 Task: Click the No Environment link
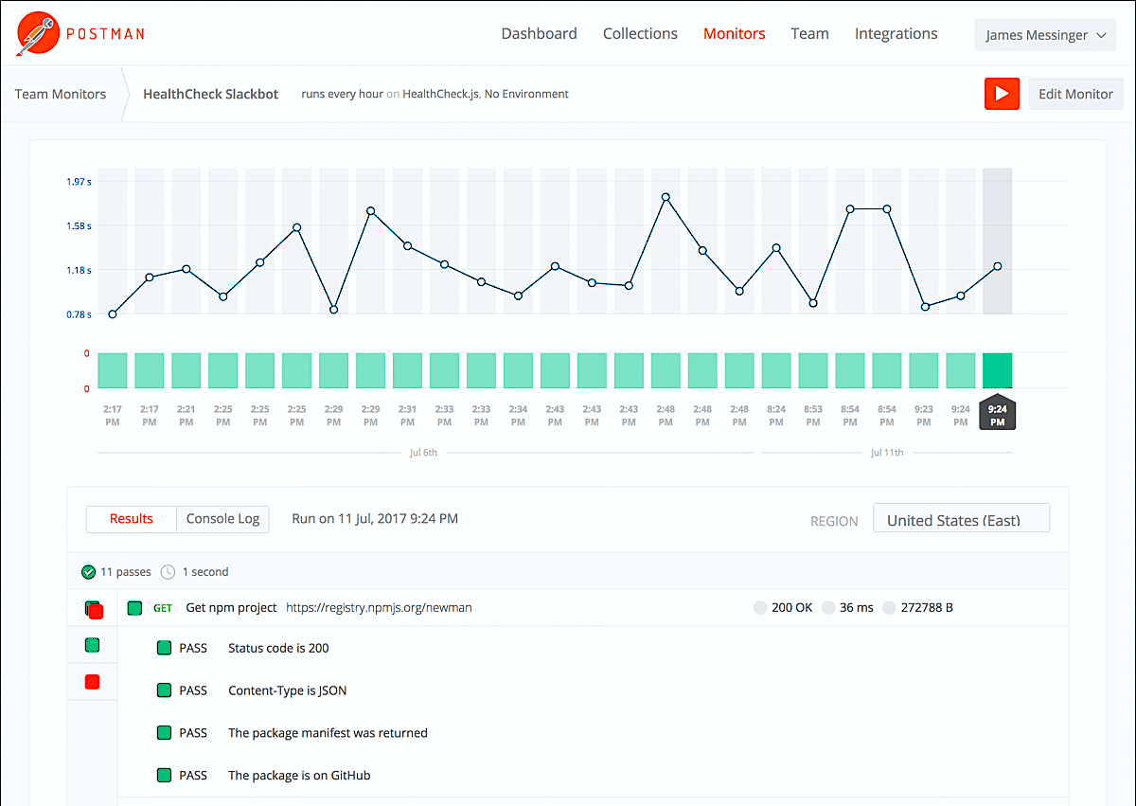[x=526, y=94]
